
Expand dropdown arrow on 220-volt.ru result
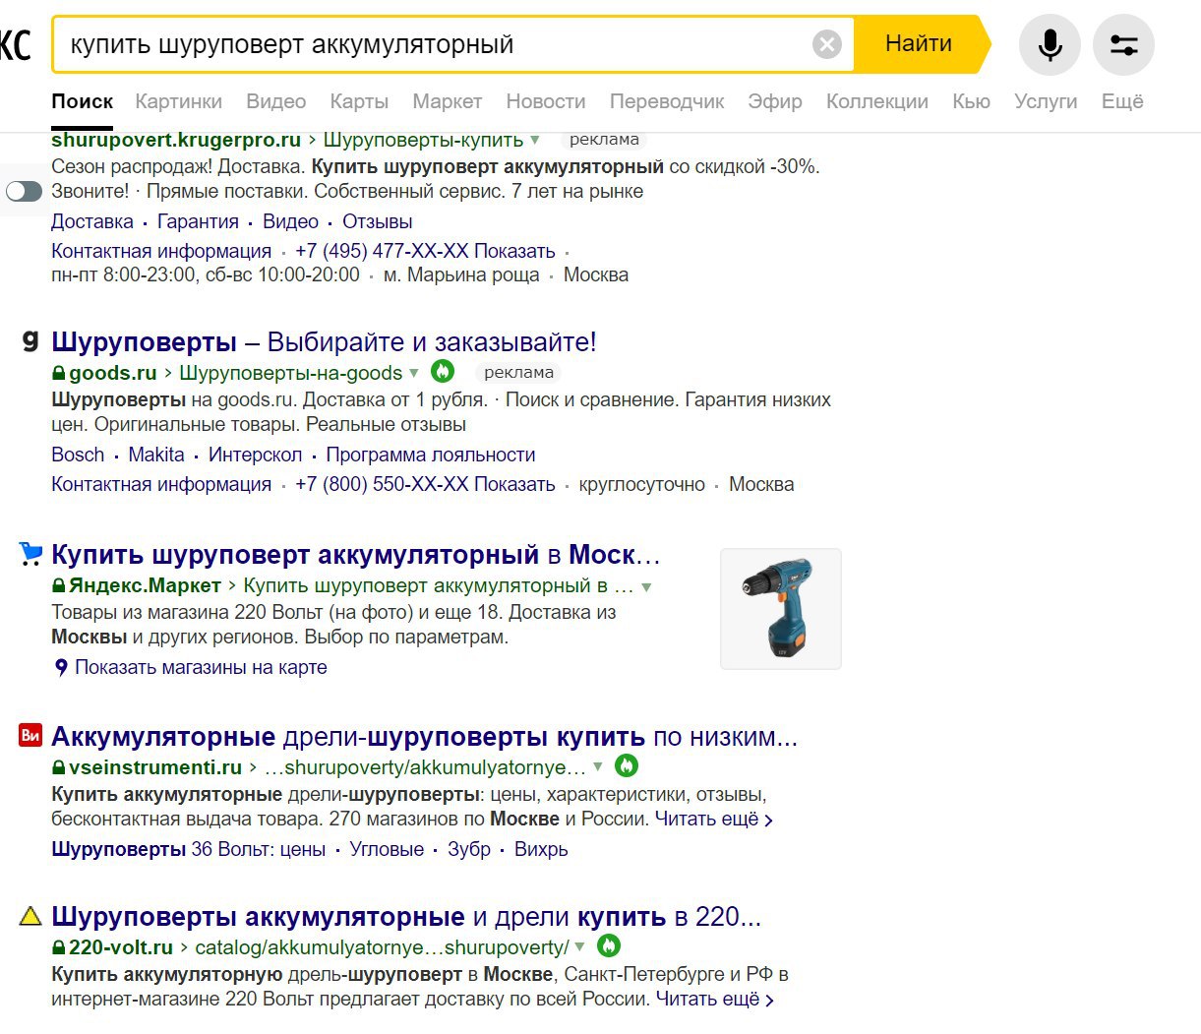click(x=580, y=947)
